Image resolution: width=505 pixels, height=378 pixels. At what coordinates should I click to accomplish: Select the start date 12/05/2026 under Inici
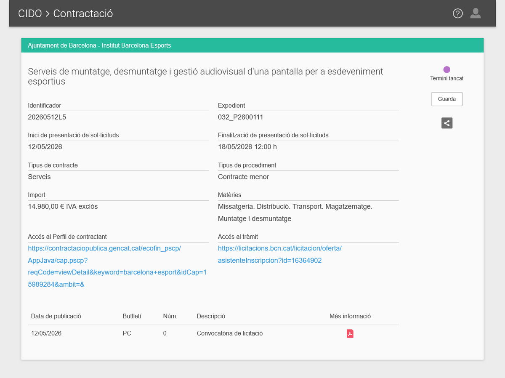tap(45, 147)
